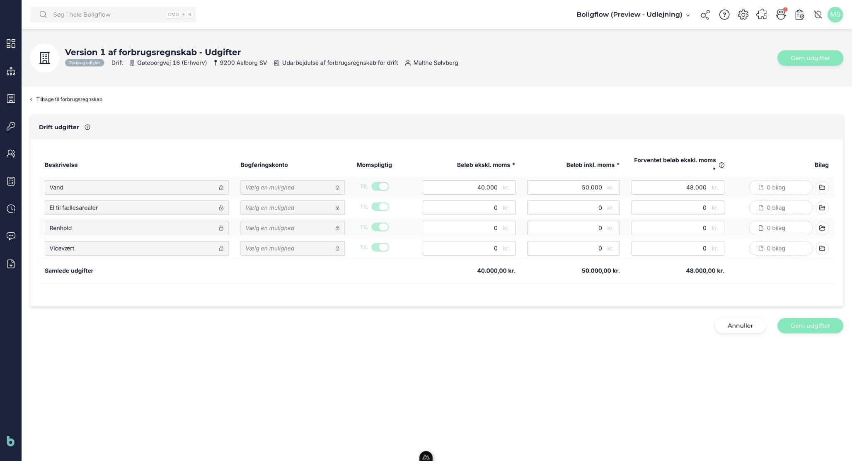The width and height of the screenshot is (852, 461).
Task: Click the top Gem udgifter button
Action: click(x=810, y=58)
